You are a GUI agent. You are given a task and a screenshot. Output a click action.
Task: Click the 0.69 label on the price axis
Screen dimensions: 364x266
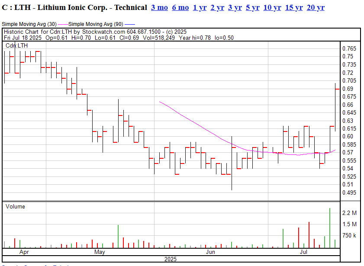point(348,89)
